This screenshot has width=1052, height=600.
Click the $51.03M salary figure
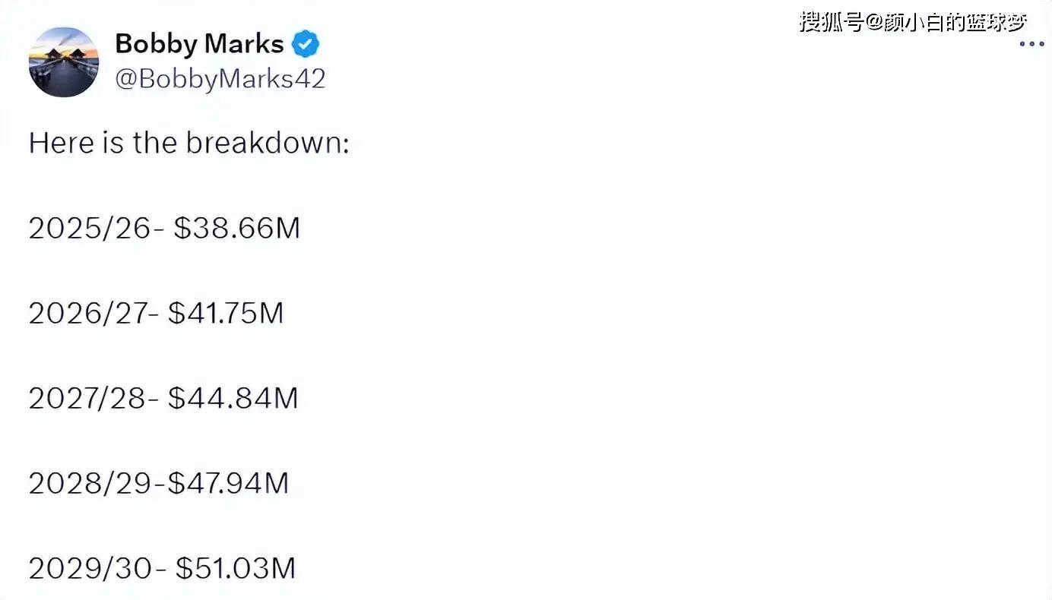click(x=236, y=568)
